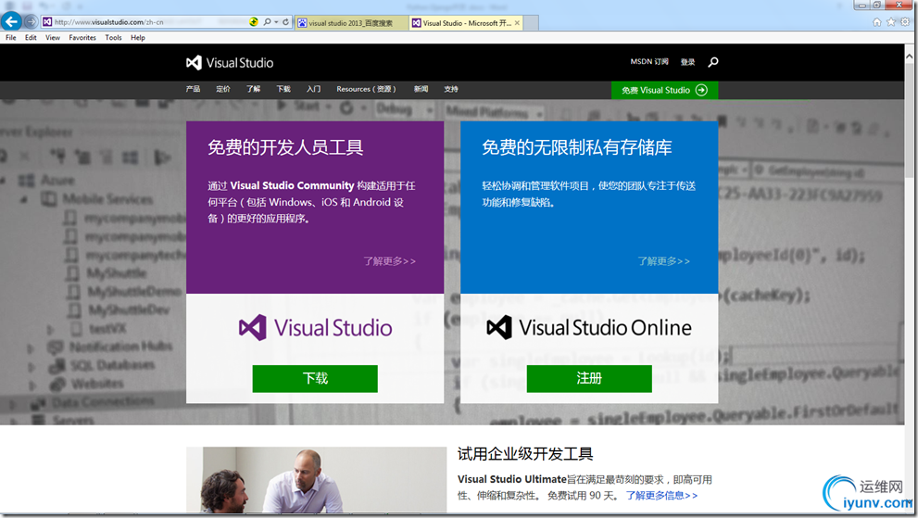918x518 pixels.
Task: Refresh the page with the reload icon
Action: pyautogui.click(x=285, y=21)
